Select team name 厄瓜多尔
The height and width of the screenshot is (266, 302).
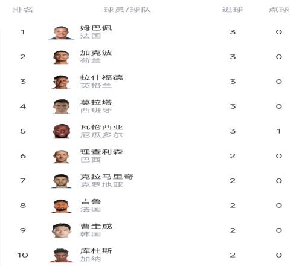pyautogui.click(x=101, y=135)
